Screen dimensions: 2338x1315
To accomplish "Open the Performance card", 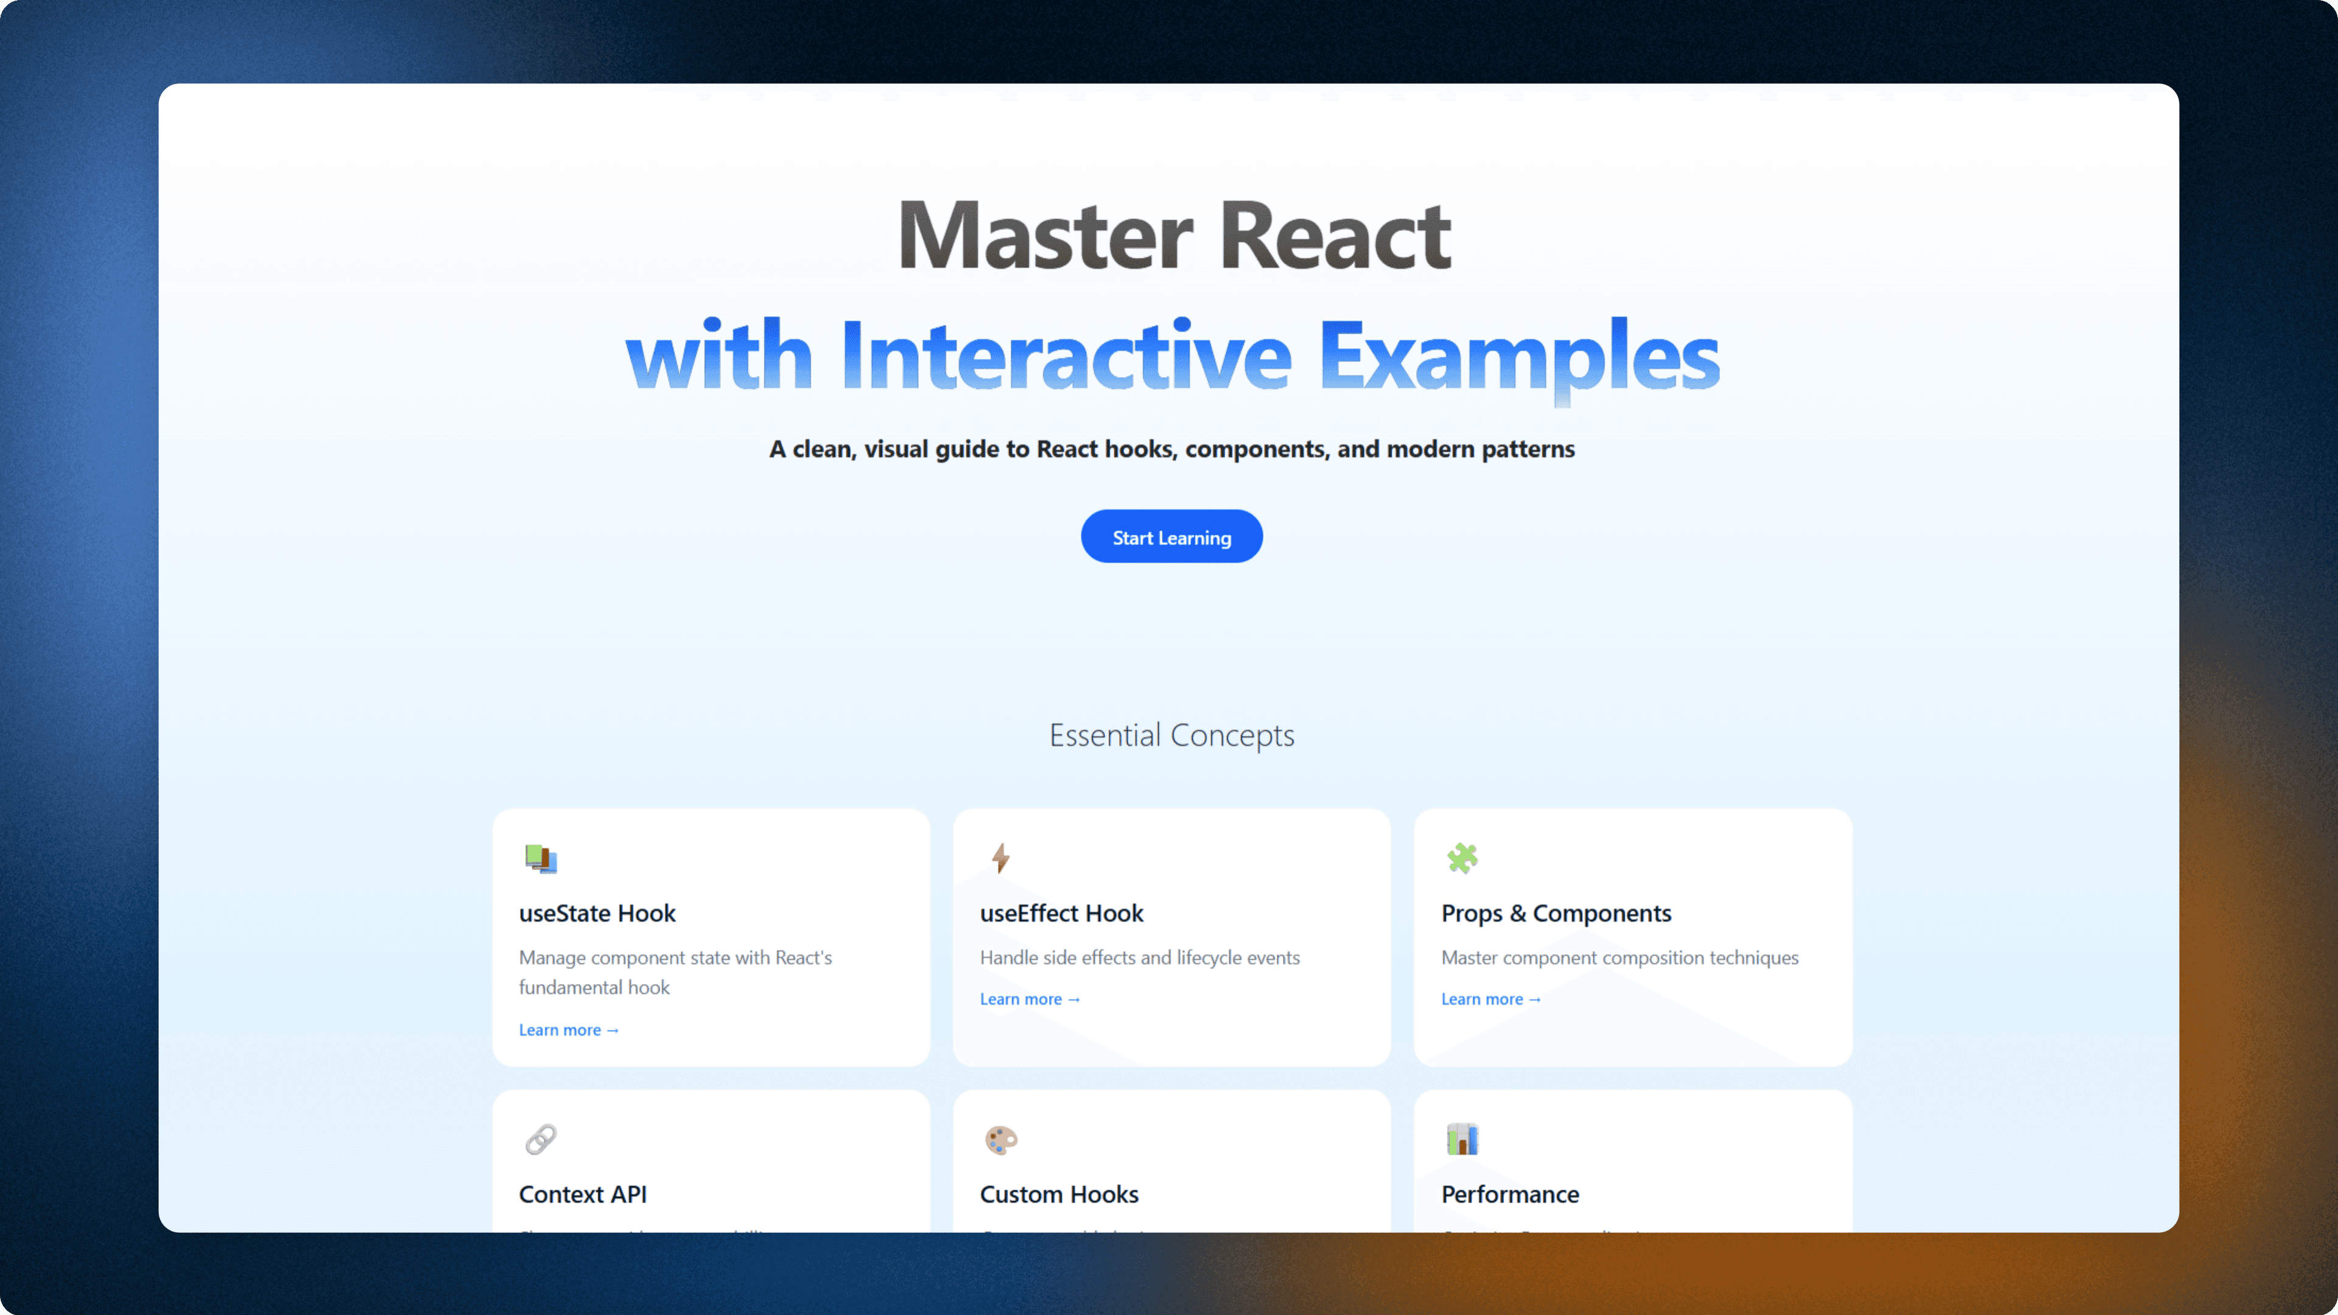I will pyautogui.click(x=1632, y=1171).
